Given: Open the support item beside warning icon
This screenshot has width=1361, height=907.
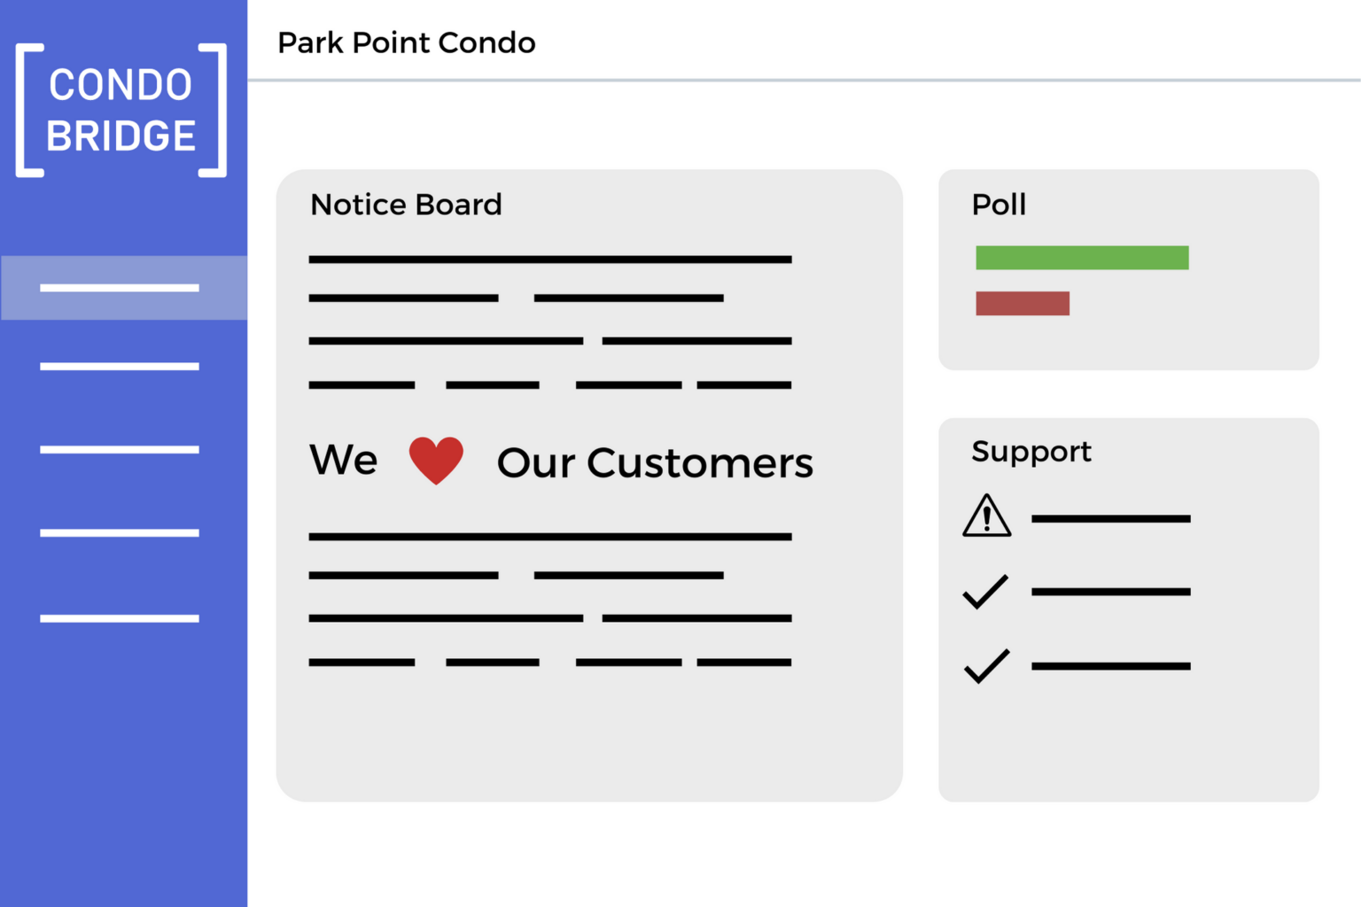Looking at the screenshot, I should click(x=1110, y=519).
